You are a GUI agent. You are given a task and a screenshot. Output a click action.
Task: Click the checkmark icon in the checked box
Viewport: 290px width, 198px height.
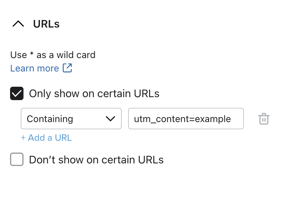[x=17, y=93]
